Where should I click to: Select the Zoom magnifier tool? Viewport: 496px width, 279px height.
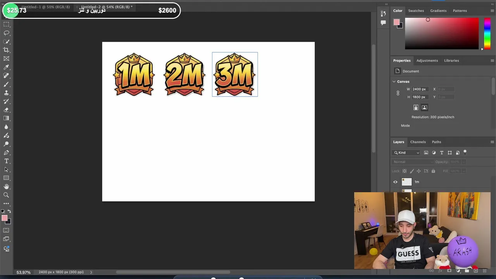(x=6, y=195)
